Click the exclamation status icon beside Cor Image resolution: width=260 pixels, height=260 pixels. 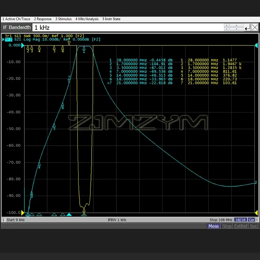[x=257, y=220]
